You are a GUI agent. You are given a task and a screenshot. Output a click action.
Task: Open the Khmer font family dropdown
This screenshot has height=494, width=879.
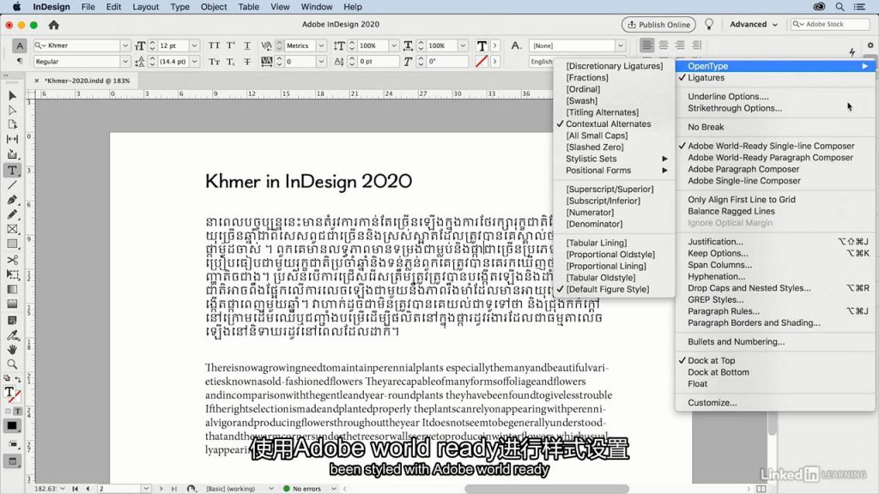[x=125, y=45]
